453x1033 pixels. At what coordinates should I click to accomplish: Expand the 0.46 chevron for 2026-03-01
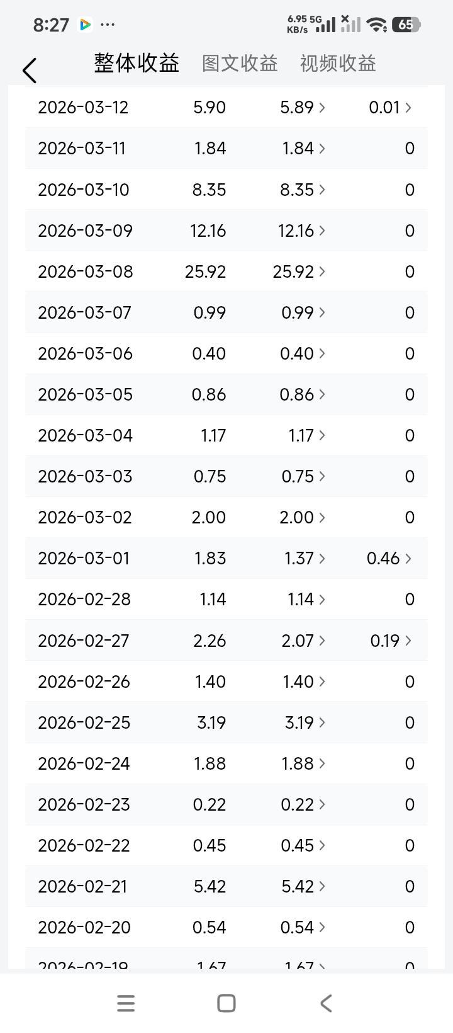click(x=408, y=558)
